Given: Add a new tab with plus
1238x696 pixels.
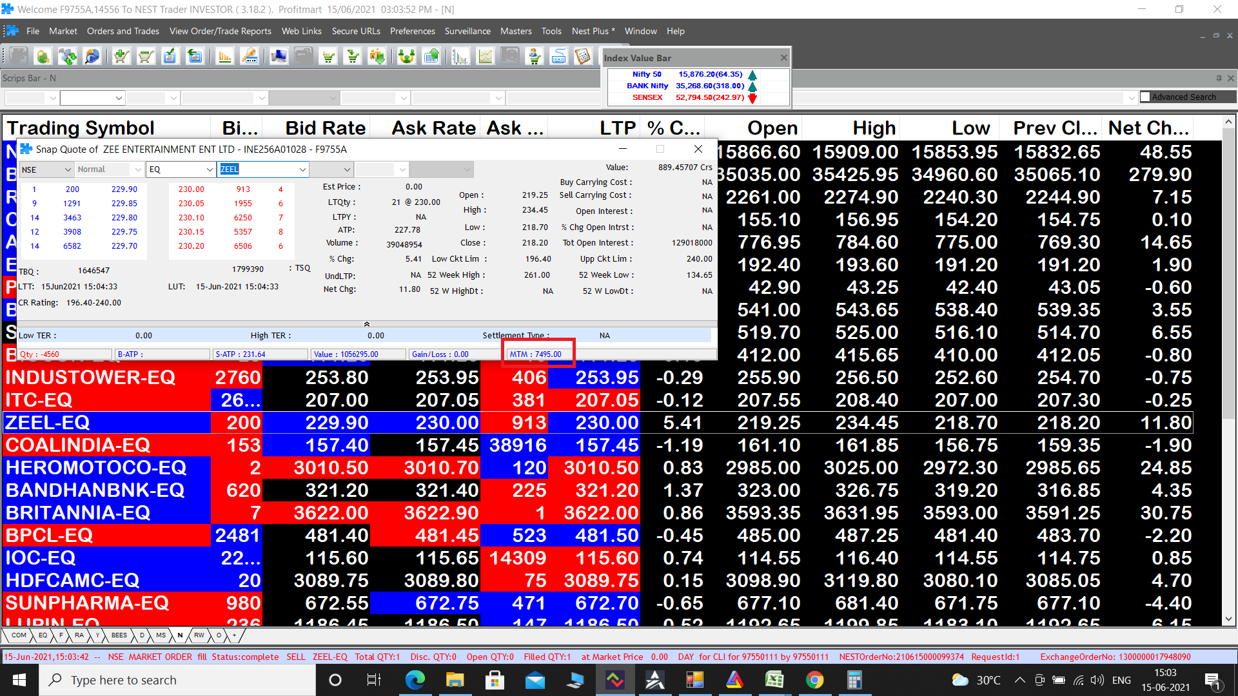Looking at the screenshot, I should [234, 635].
